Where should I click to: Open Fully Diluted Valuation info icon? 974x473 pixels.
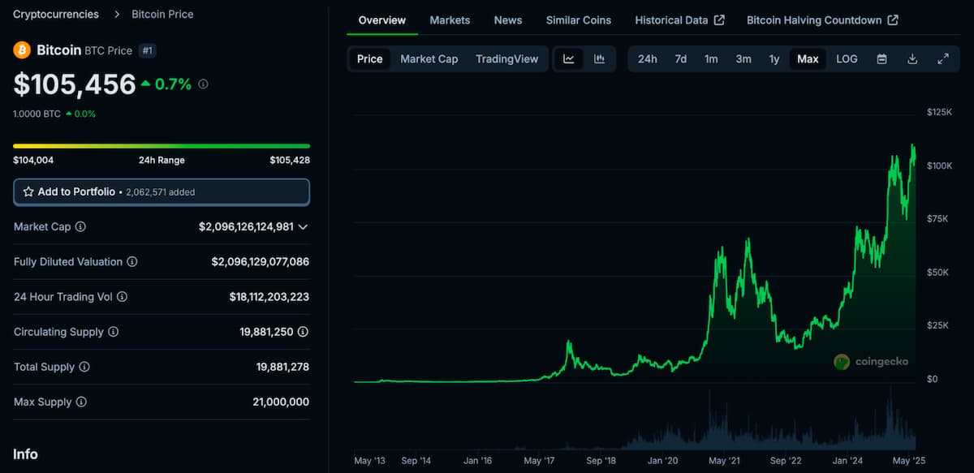(x=132, y=262)
